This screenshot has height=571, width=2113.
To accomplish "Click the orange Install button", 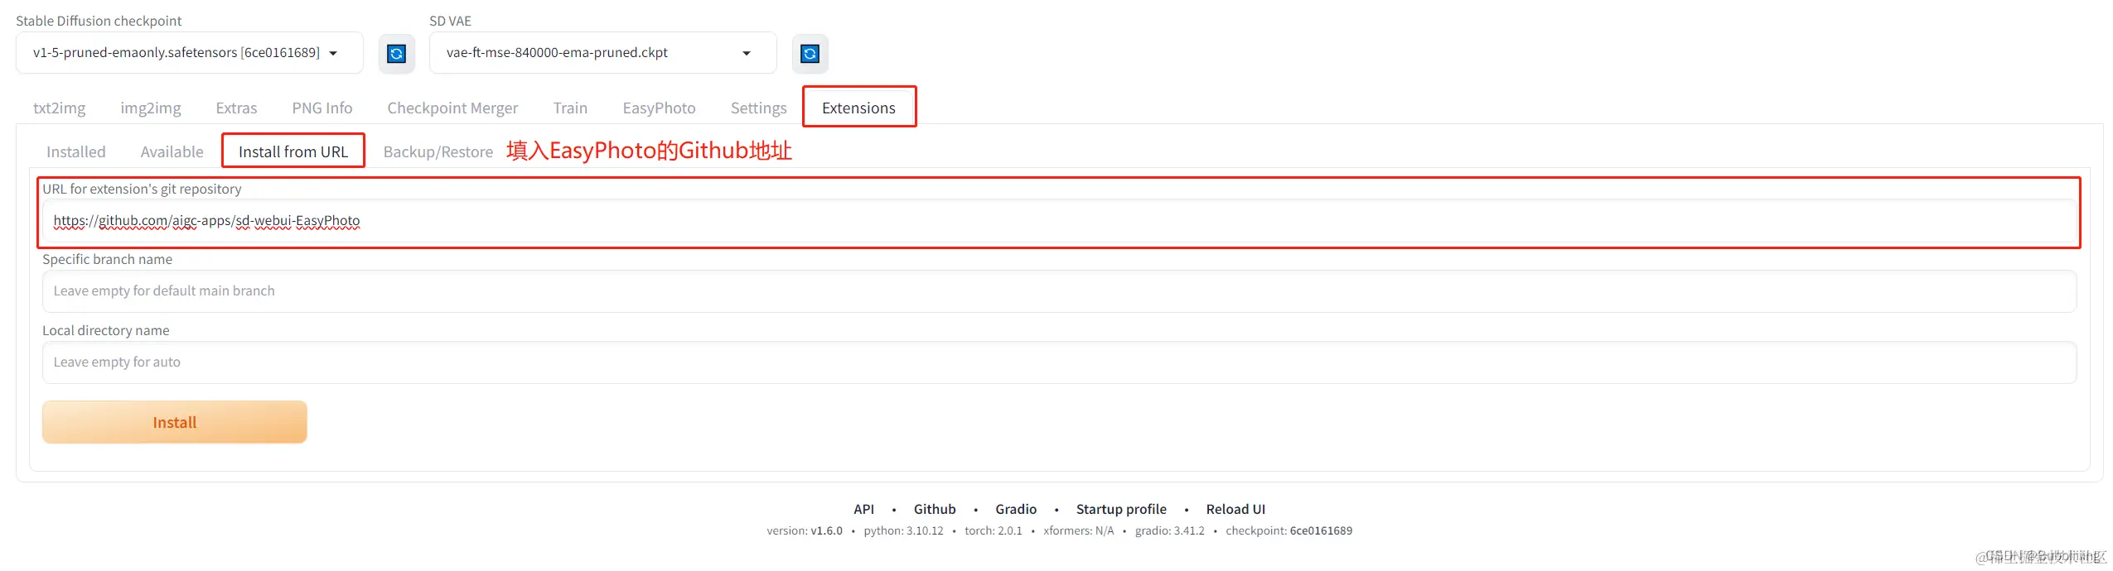I will (x=175, y=422).
